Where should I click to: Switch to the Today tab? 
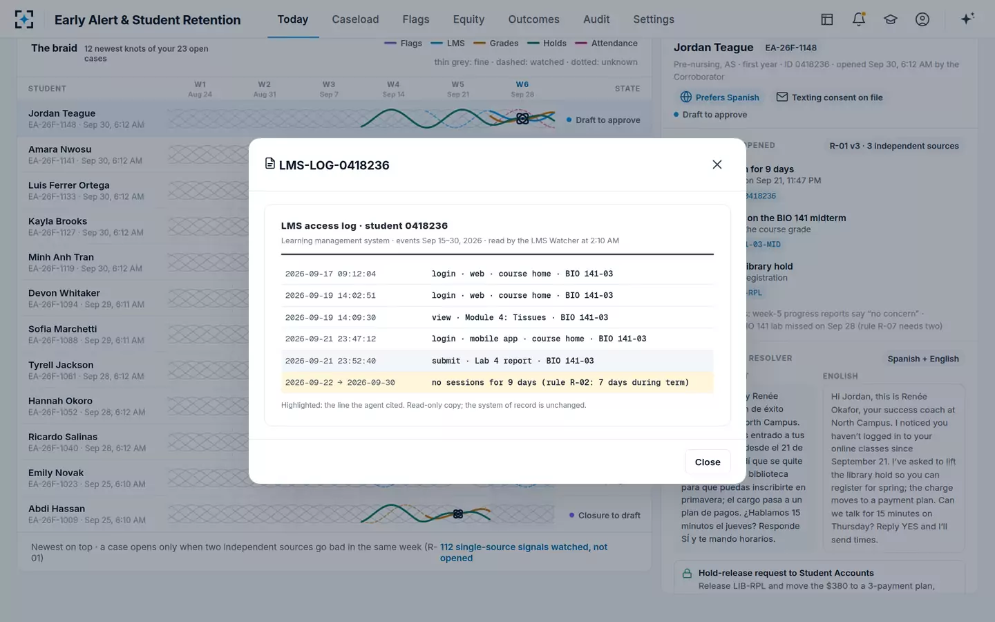pos(293,19)
